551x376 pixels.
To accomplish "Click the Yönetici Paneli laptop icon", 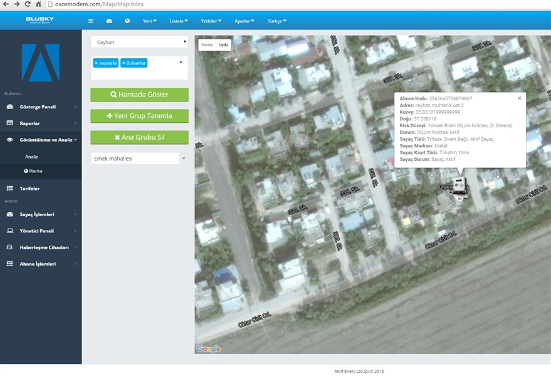I will 10,231.
